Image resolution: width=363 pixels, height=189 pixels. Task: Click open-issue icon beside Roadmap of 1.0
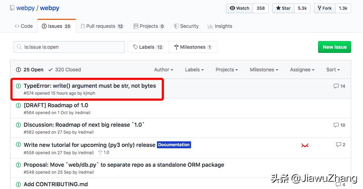pyautogui.click(x=18, y=105)
